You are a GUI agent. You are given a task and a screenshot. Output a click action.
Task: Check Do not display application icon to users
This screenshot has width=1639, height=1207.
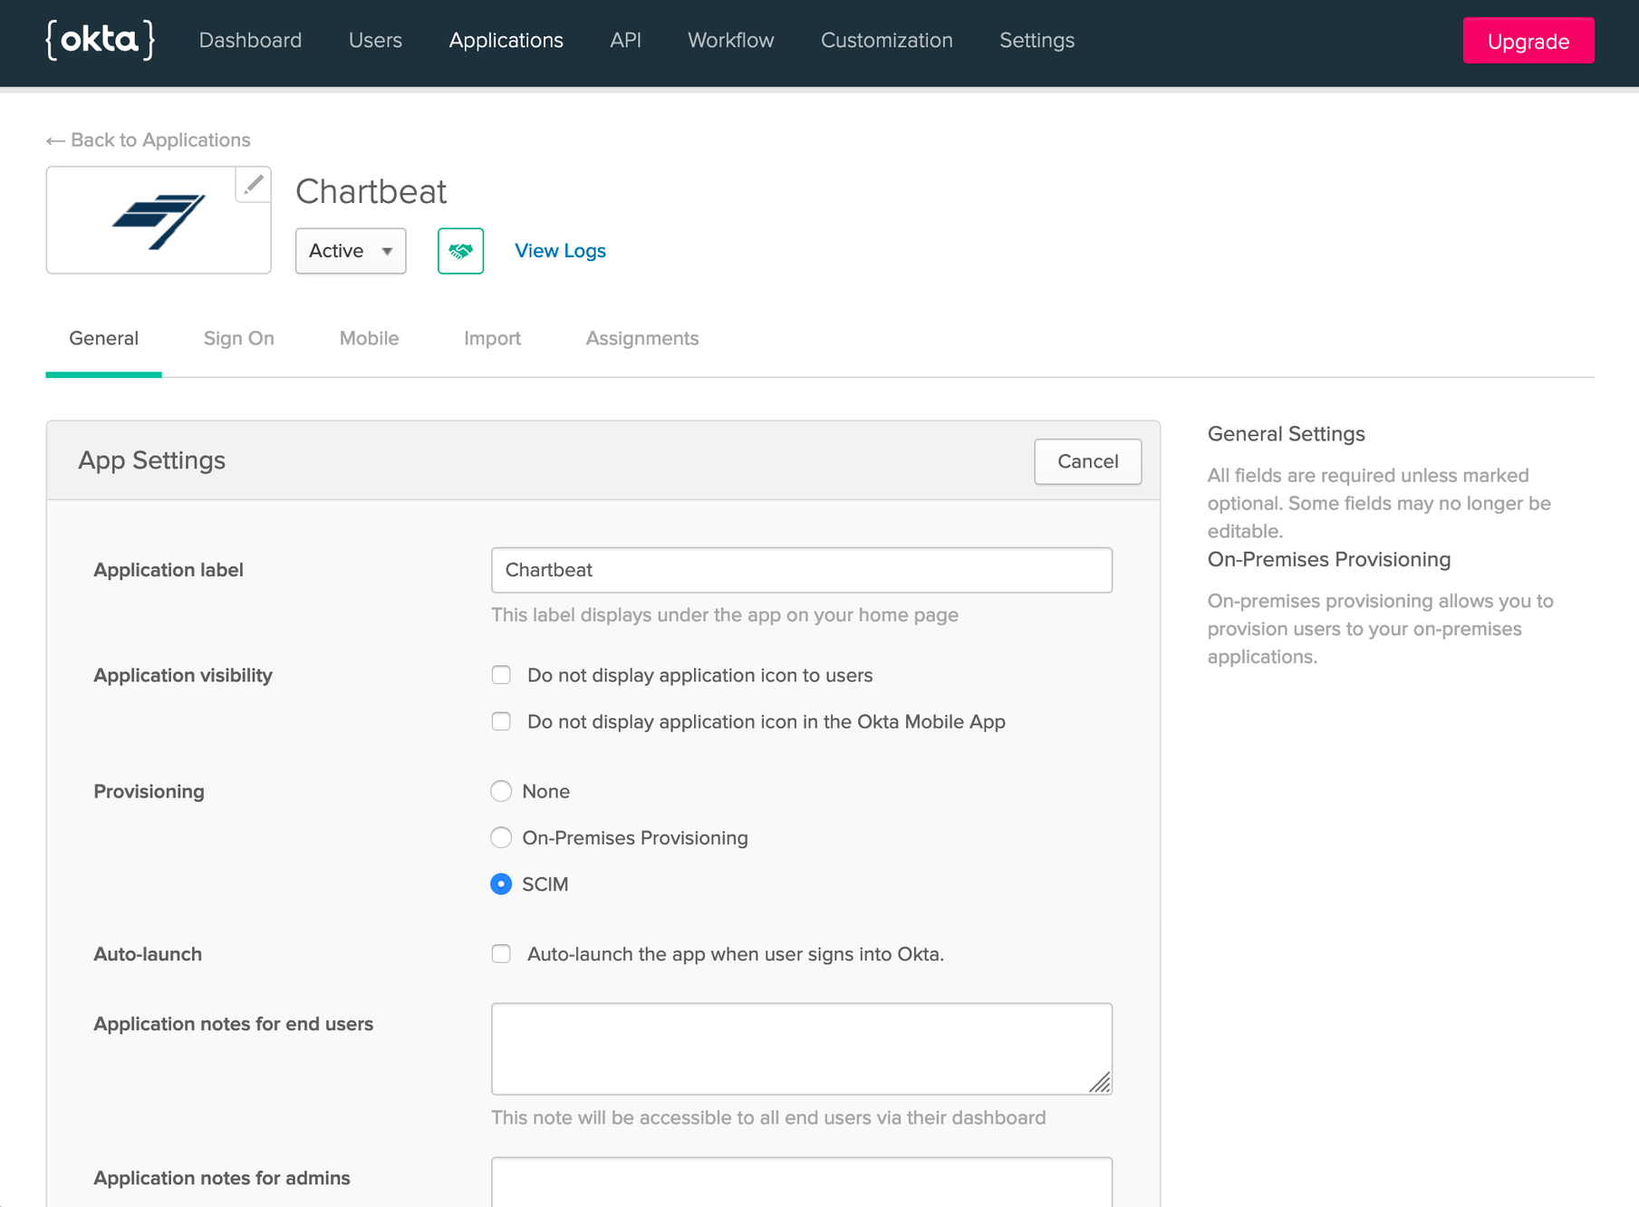501,675
